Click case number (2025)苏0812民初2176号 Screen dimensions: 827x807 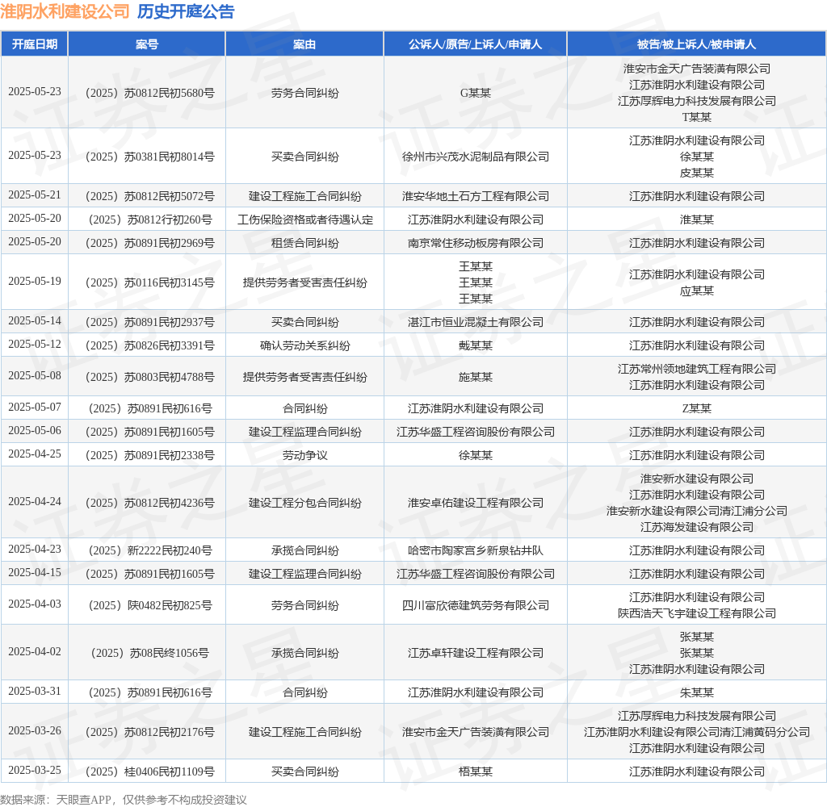149,732
